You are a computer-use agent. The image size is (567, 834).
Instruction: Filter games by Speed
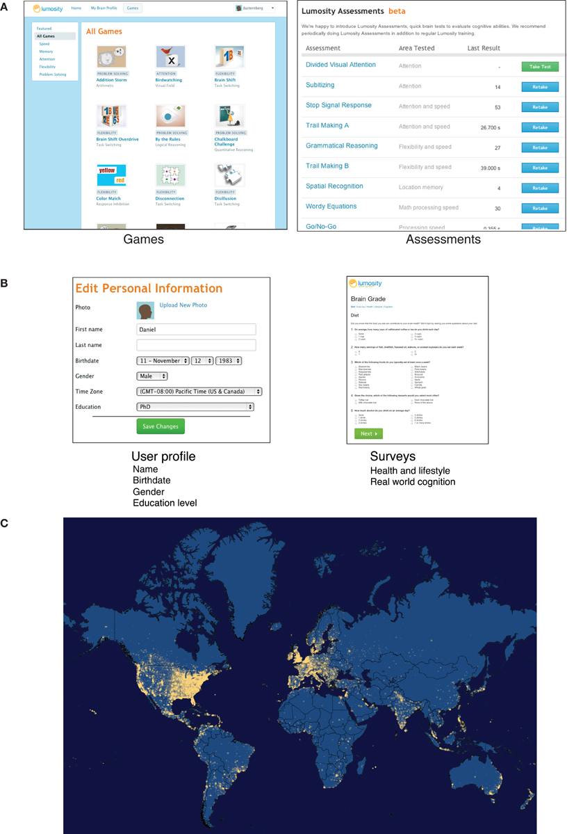point(44,44)
